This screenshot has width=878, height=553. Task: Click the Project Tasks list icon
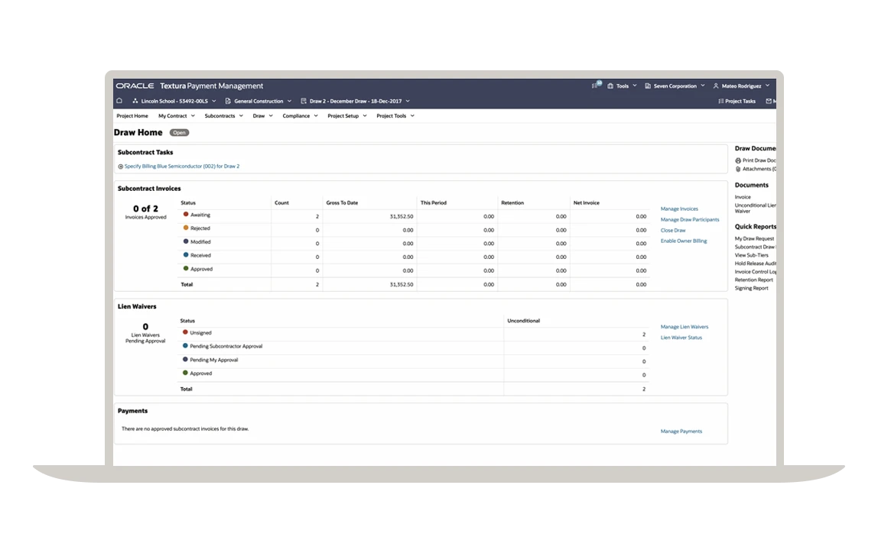pyautogui.click(x=721, y=101)
